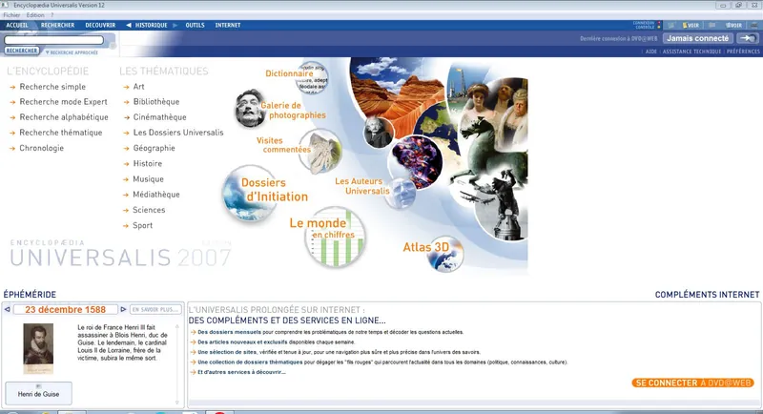
Task: Open Des dossiers mensuels link
Action: [229, 332]
